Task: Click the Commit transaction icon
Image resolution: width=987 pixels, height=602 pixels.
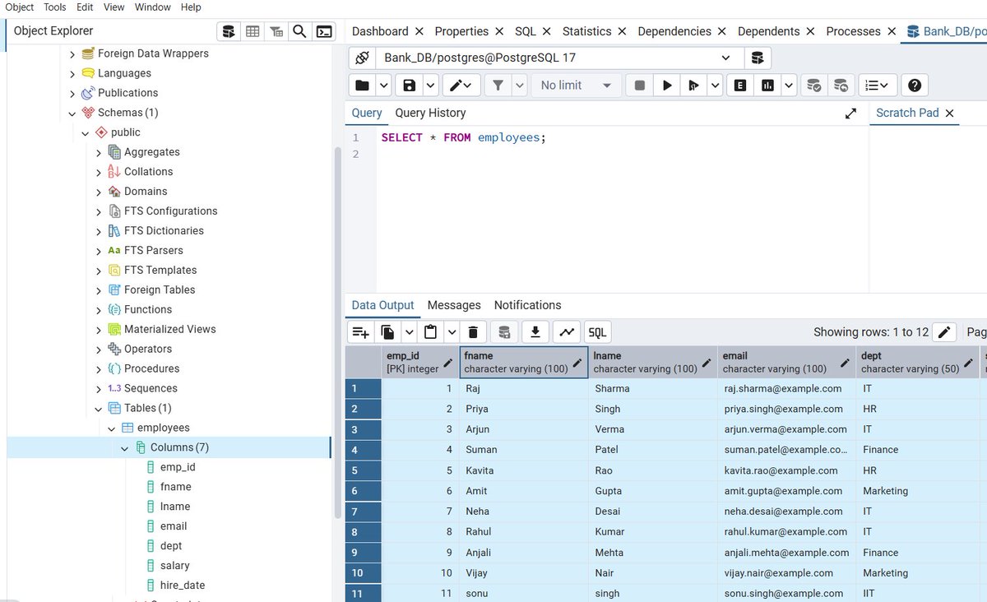Action: (813, 85)
